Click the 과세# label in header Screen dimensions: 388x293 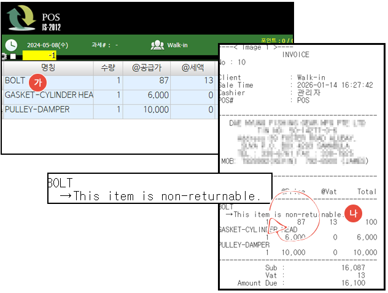[x=101, y=45]
